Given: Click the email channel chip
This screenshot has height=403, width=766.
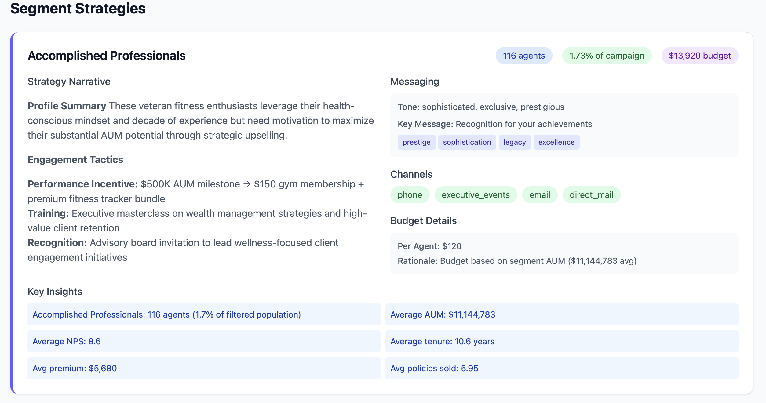Looking at the screenshot, I should pos(539,195).
